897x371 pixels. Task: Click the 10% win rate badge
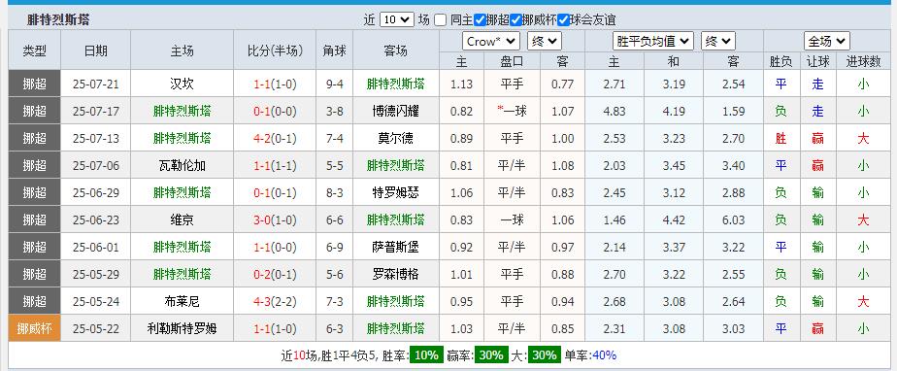(426, 354)
